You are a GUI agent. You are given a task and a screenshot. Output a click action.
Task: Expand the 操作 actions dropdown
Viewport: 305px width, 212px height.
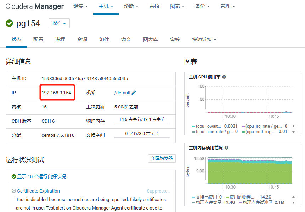coord(59,23)
